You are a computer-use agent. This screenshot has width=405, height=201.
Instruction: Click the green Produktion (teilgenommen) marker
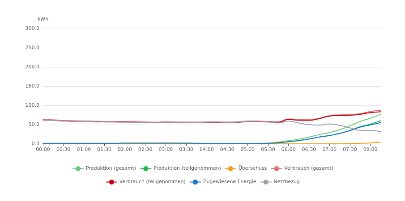coord(146,168)
